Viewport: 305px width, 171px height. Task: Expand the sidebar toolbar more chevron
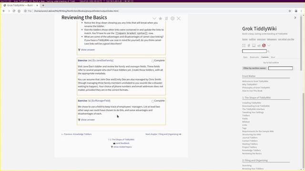click(269, 46)
